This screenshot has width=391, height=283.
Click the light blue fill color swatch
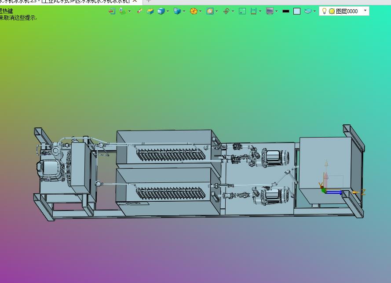click(x=297, y=11)
